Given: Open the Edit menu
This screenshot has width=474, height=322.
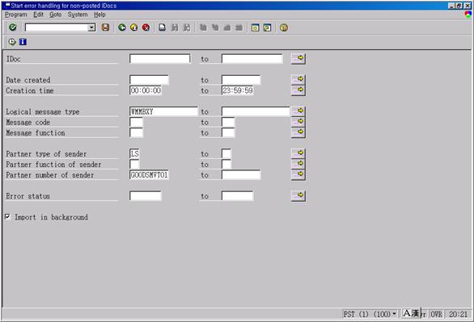Looking at the screenshot, I should (38, 15).
